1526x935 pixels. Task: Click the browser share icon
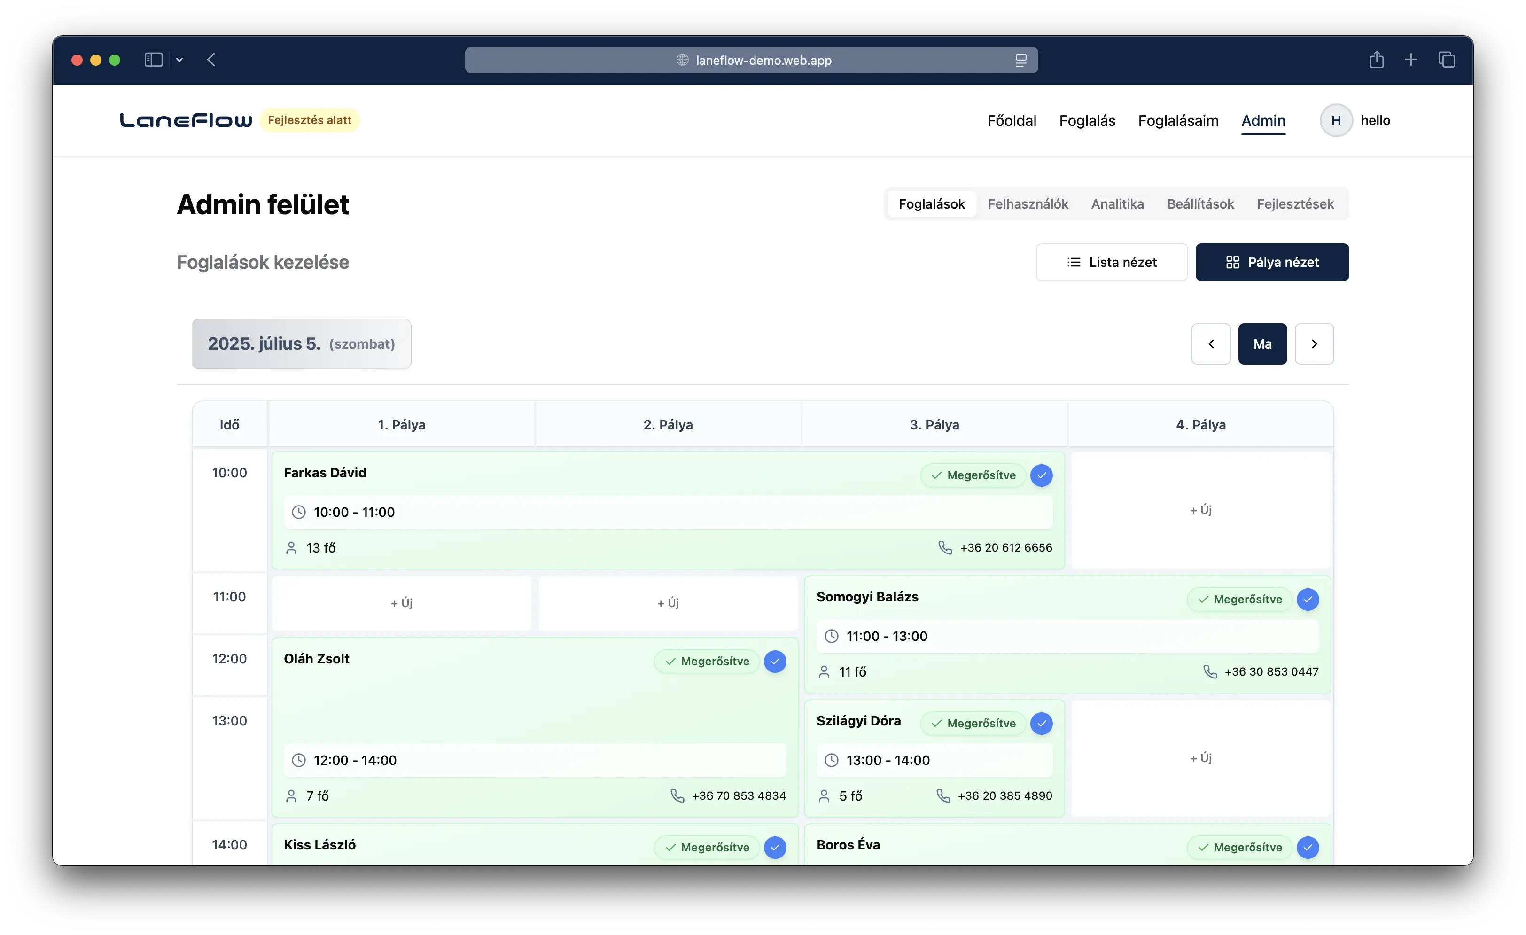click(1376, 60)
